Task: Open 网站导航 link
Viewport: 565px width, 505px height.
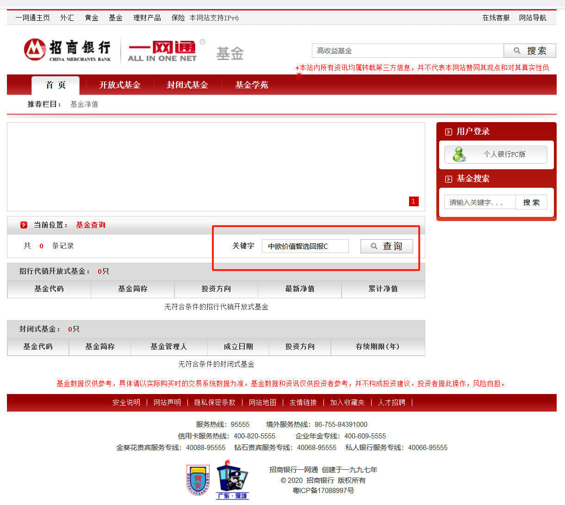Action: pos(533,18)
